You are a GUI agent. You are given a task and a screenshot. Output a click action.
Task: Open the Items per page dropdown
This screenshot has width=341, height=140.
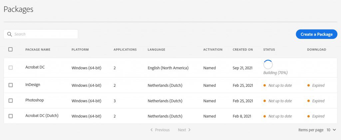pos(331,130)
